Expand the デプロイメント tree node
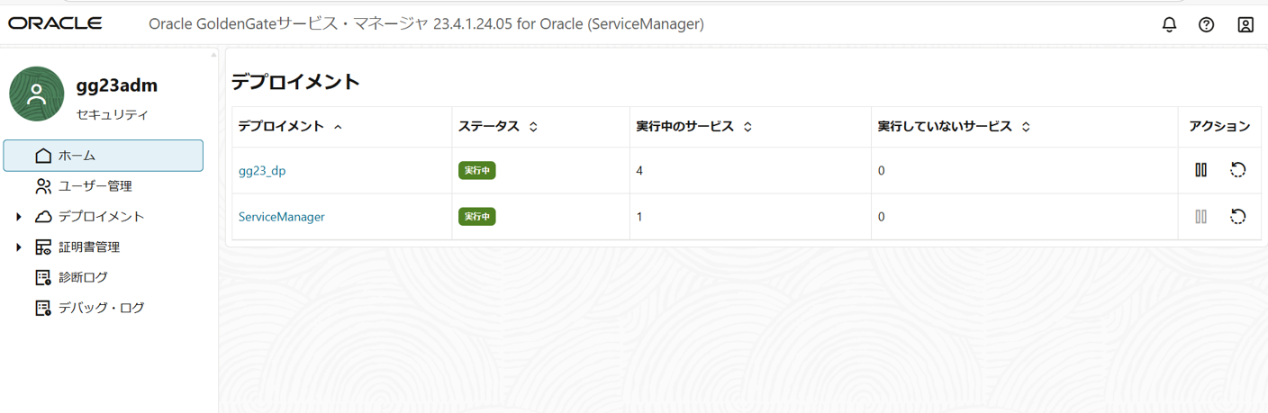 point(19,217)
